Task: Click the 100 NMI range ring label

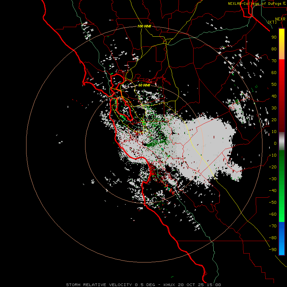Action: pyautogui.click(x=144, y=26)
